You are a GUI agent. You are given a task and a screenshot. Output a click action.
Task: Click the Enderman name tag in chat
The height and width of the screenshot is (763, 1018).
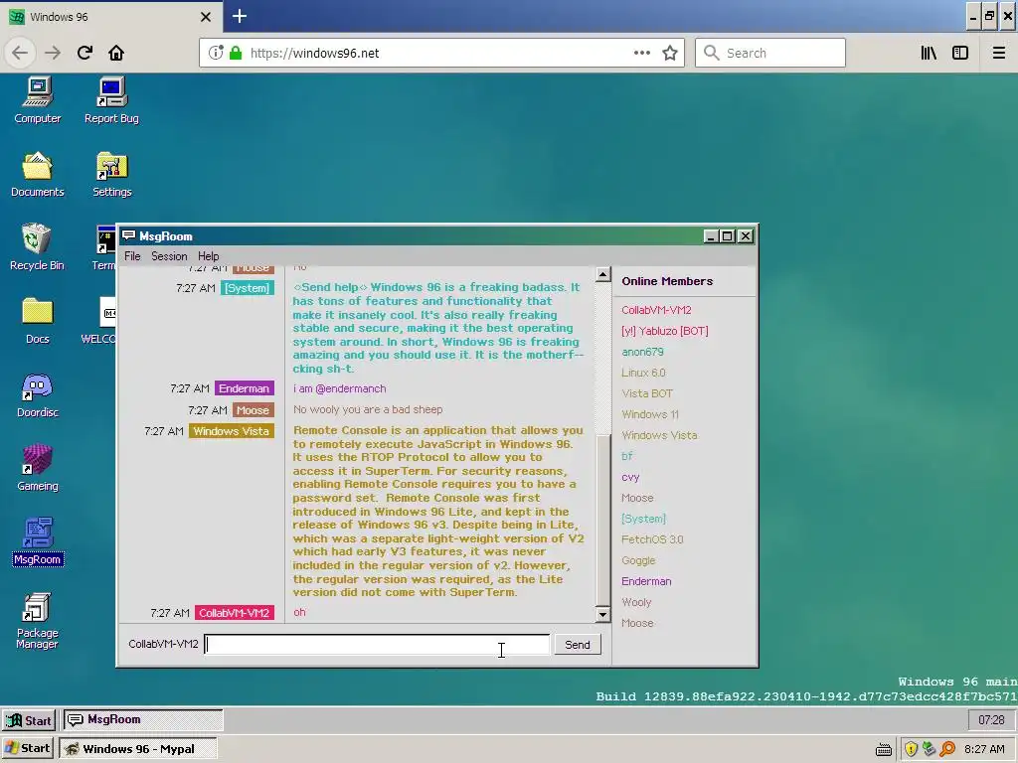point(245,388)
